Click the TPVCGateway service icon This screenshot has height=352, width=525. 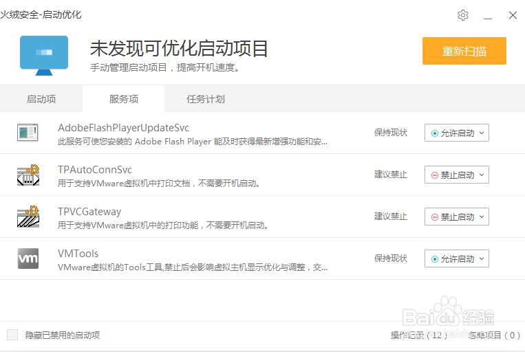28,217
